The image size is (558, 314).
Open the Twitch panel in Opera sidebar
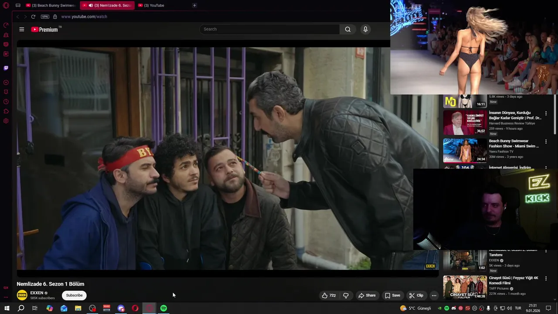(6, 68)
